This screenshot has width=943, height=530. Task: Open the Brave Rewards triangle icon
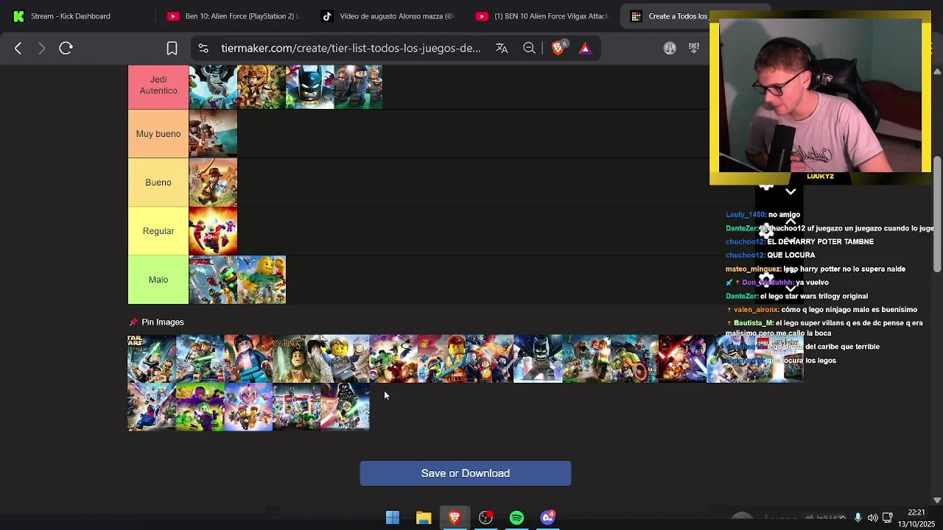click(x=585, y=49)
